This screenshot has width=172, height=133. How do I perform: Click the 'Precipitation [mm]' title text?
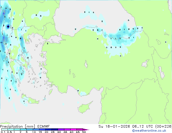(x=18, y=126)
